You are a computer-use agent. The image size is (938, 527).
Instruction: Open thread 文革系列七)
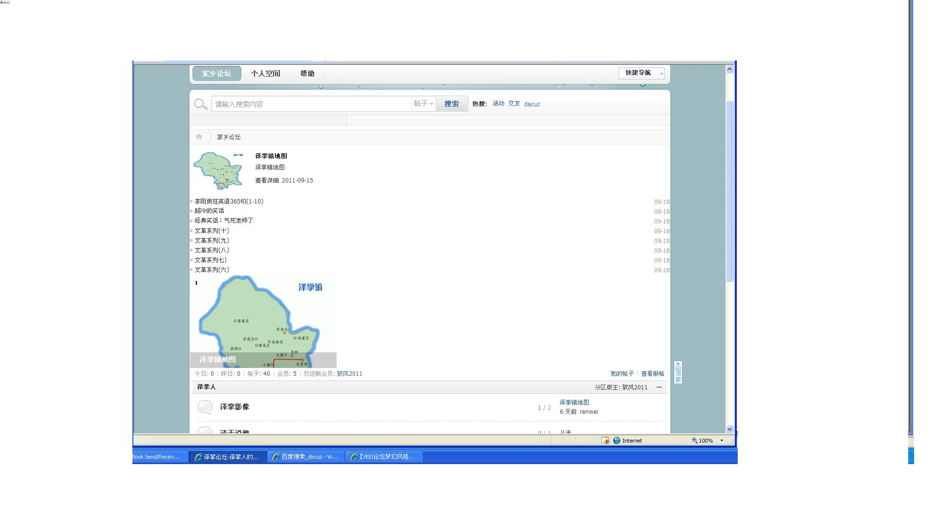tap(211, 260)
